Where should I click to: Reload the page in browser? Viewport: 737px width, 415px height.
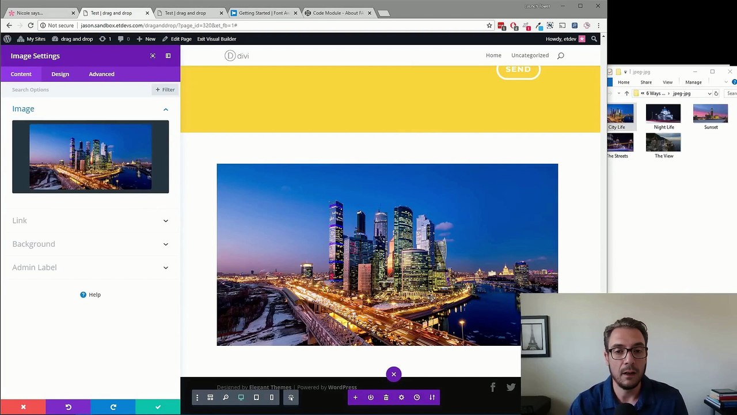tap(31, 25)
